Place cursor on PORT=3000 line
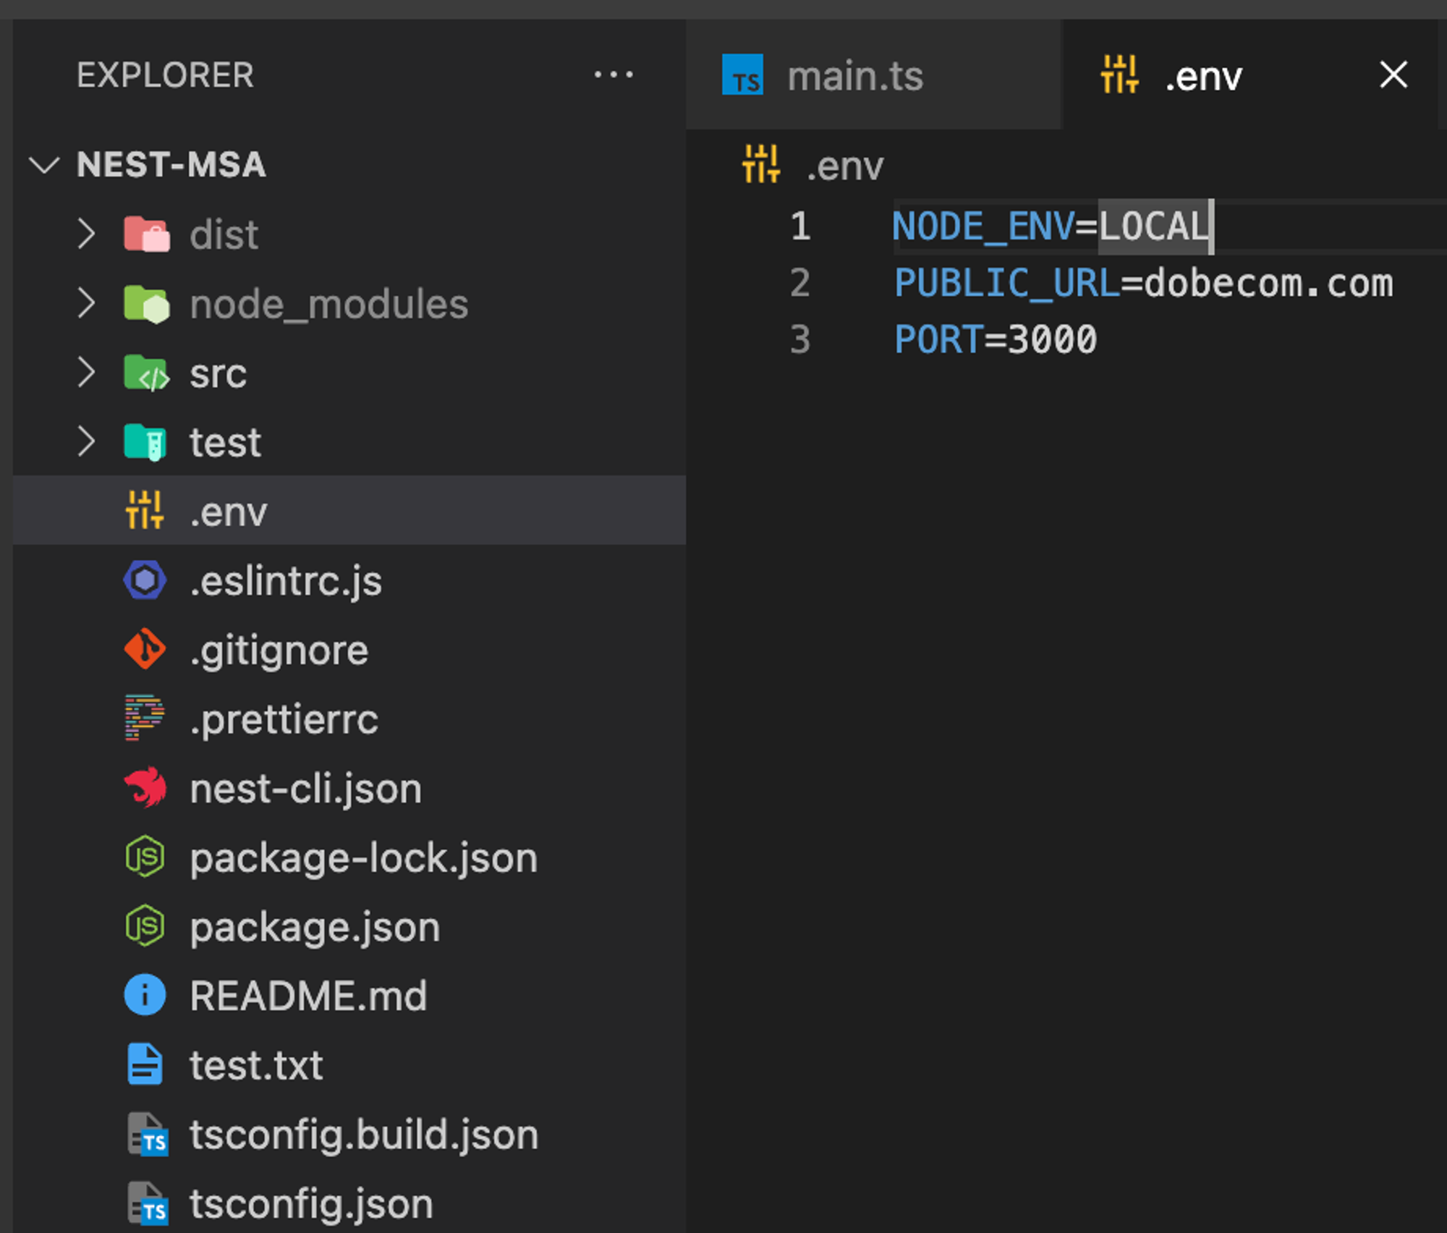The height and width of the screenshot is (1233, 1447). click(996, 339)
